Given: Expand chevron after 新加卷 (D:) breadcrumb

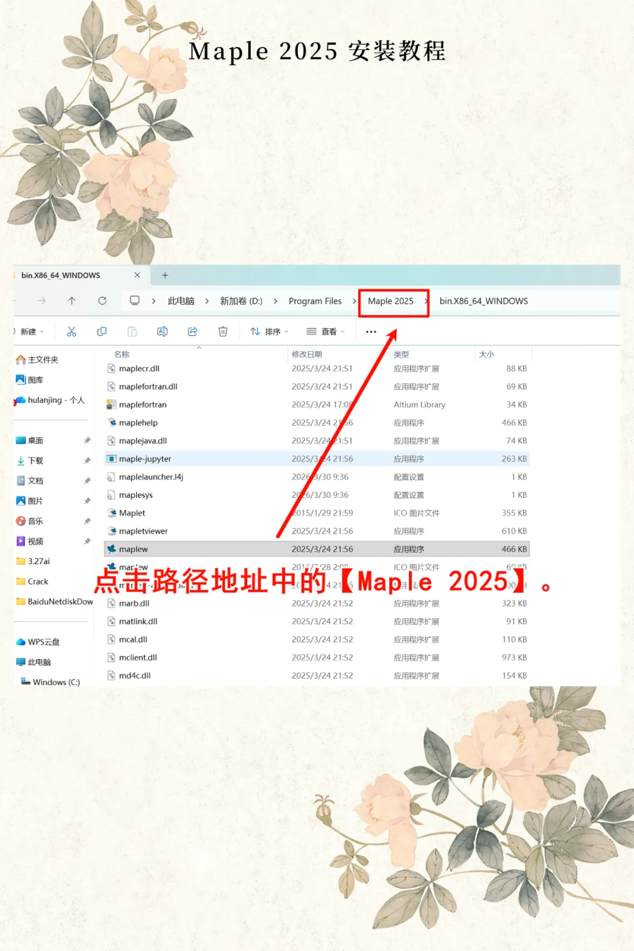Looking at the screenshot, I should click(275, 301).
